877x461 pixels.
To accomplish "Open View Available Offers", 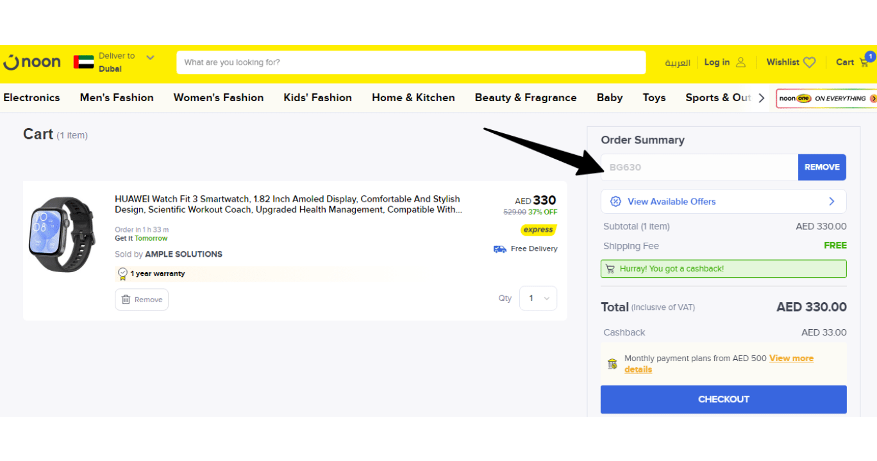I will pos(723,202).
